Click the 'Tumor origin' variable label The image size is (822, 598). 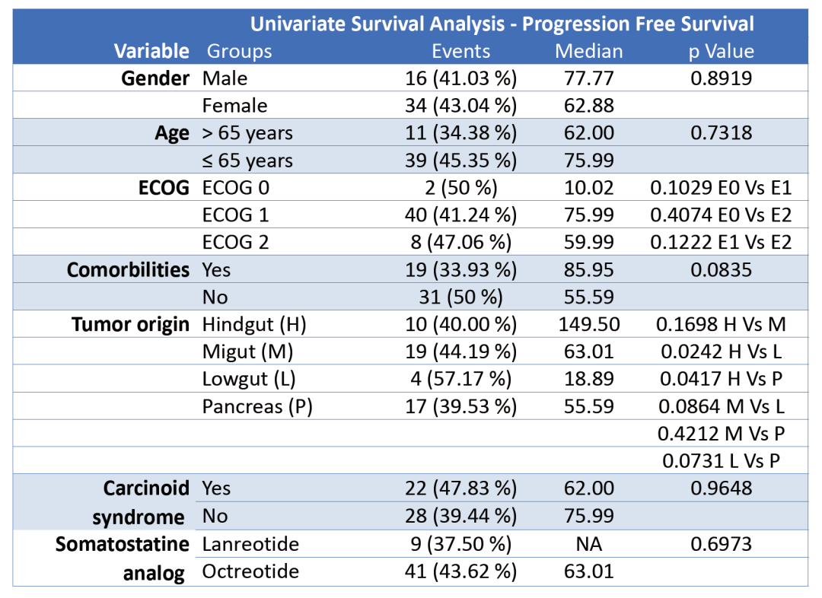pyautogui.click(x=130, y=325)
